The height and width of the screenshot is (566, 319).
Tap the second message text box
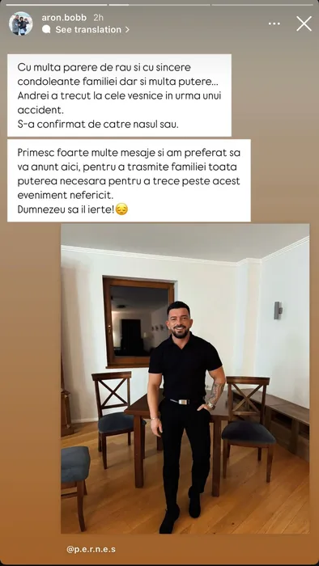coord(129,180)
